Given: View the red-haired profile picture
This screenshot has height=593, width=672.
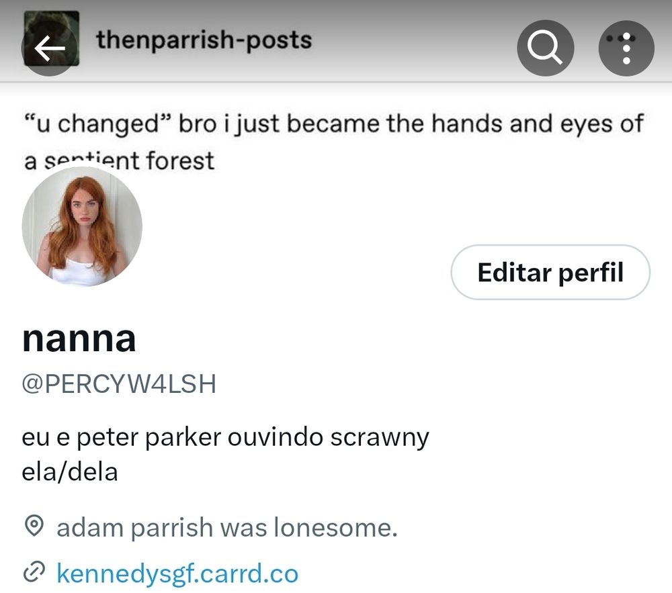Looking at the screenshot, I should [82, 226].
